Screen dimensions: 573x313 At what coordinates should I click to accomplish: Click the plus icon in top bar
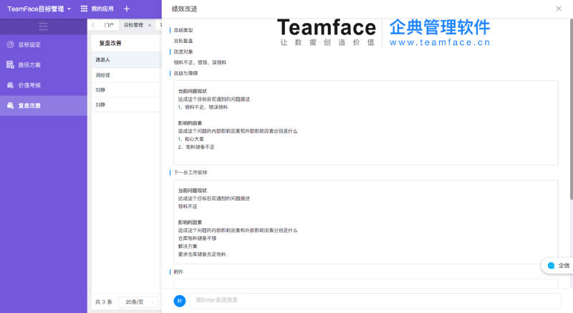(x=127, y=9)
